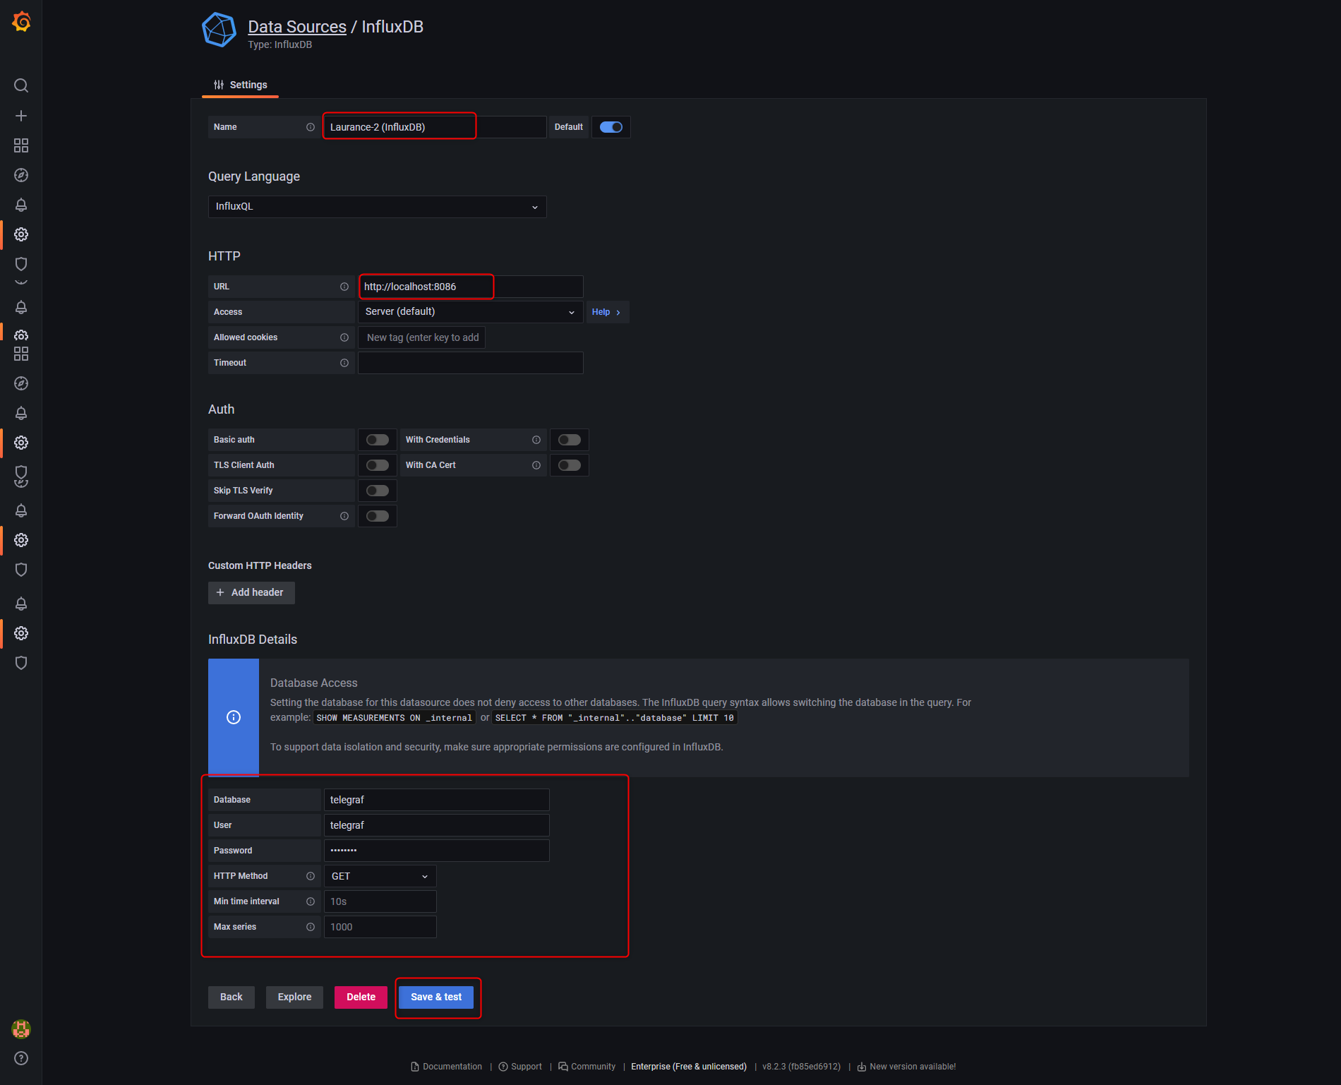The image size is (1341, 1085).
Task: Click the Max series input
Action: click(x=380, y=927)
